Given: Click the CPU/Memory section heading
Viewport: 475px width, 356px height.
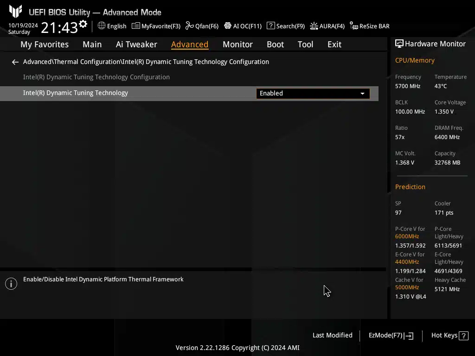Looking at the screenshot, I should click(415, 61).
